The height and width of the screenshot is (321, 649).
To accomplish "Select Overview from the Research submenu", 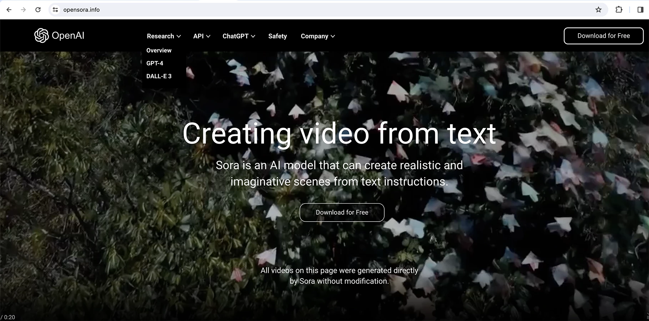I will click(159, 50).
